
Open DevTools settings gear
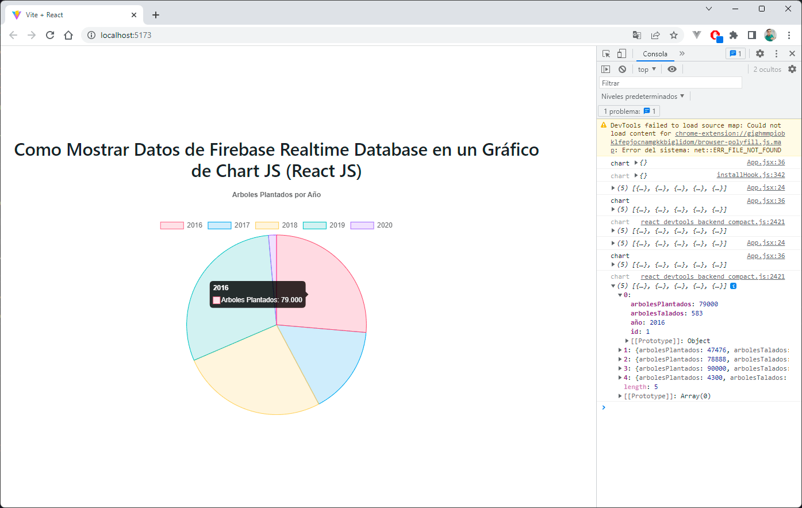pos(760,53)
